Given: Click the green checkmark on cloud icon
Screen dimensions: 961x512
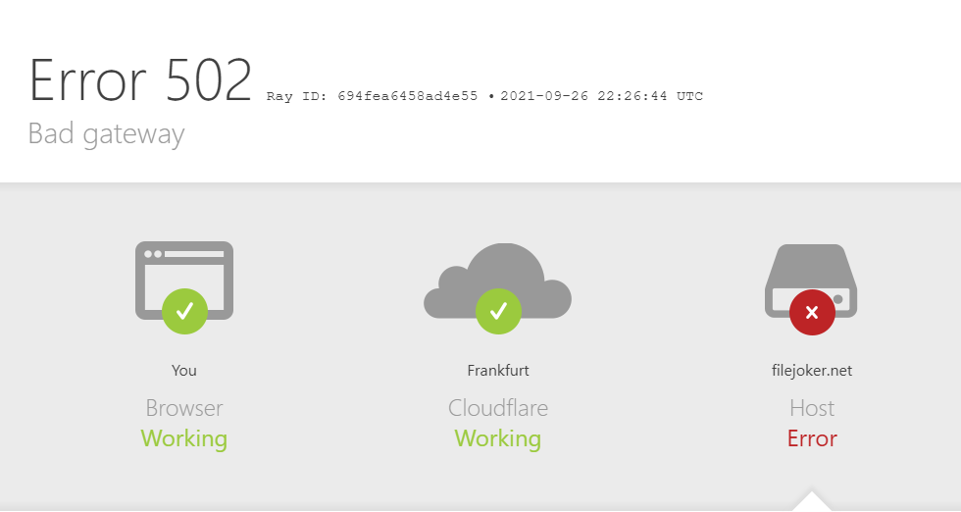Looking at the screenshot, I should coord(498,312).
